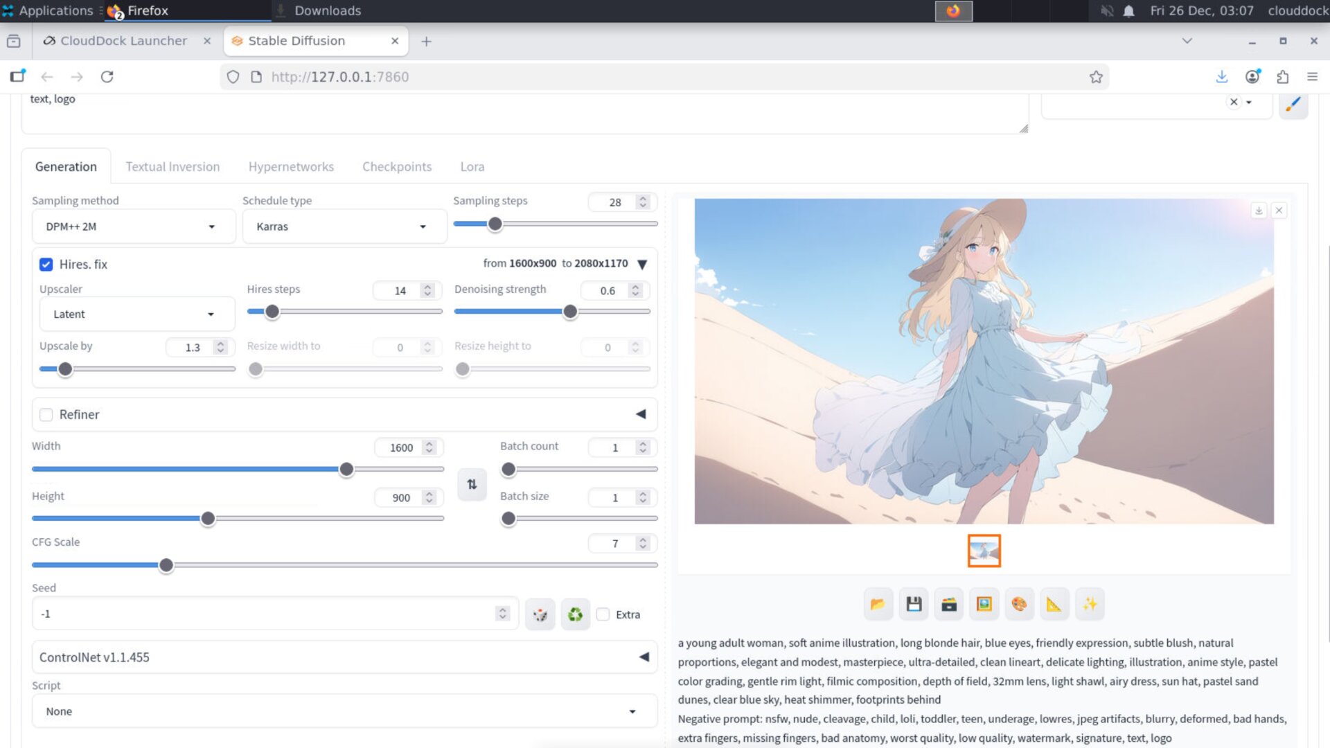The width and height of the screenshot is (1330, 748).
Task: Open the image output folder
Action: [x=878, y=604]
